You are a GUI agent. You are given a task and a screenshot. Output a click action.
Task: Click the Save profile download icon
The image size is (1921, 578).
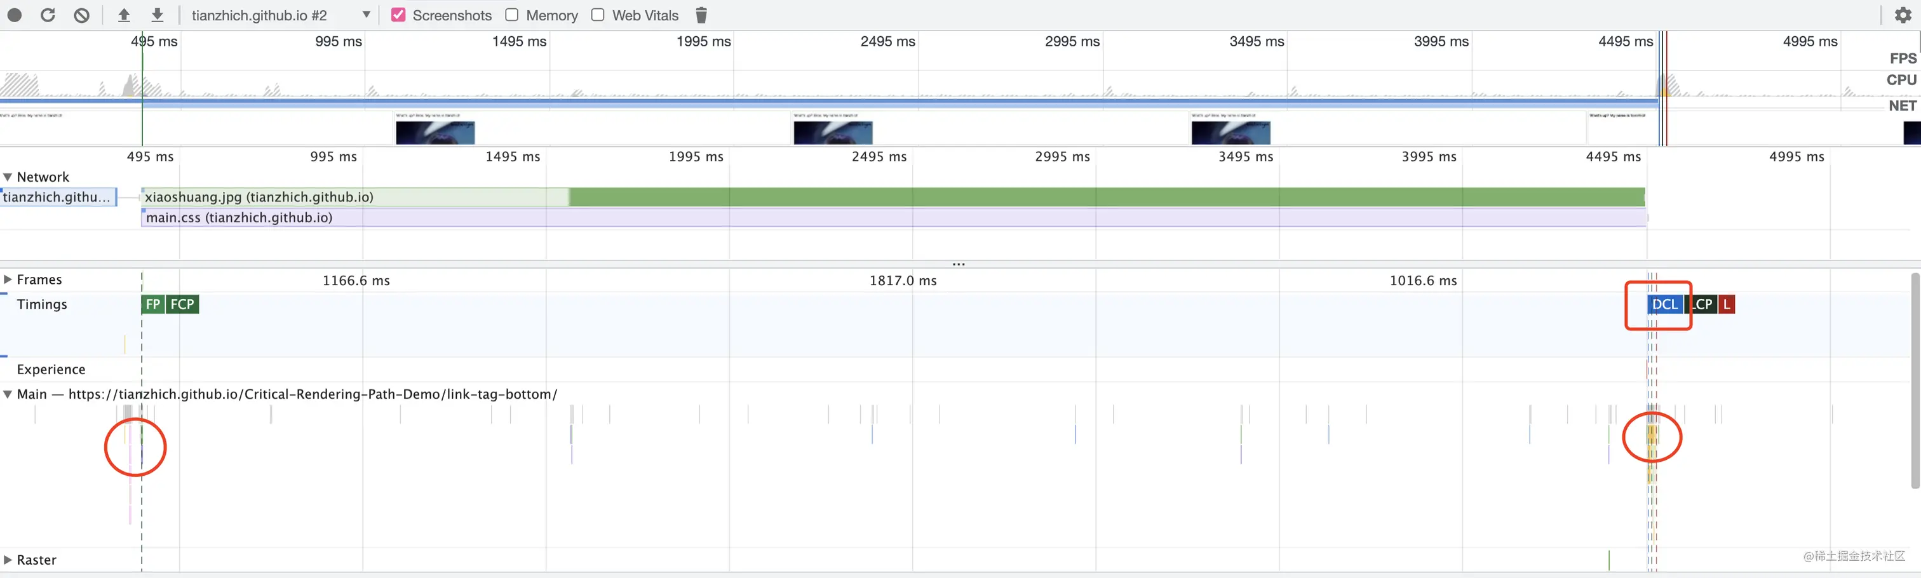pos(158,15)
